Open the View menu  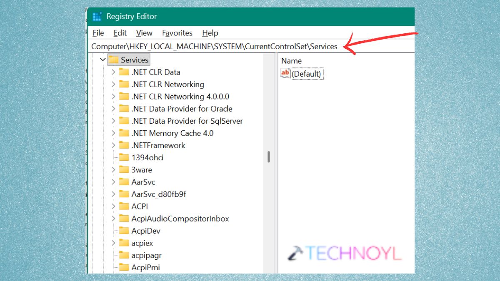pyautogui.click(x=144, y=33)
